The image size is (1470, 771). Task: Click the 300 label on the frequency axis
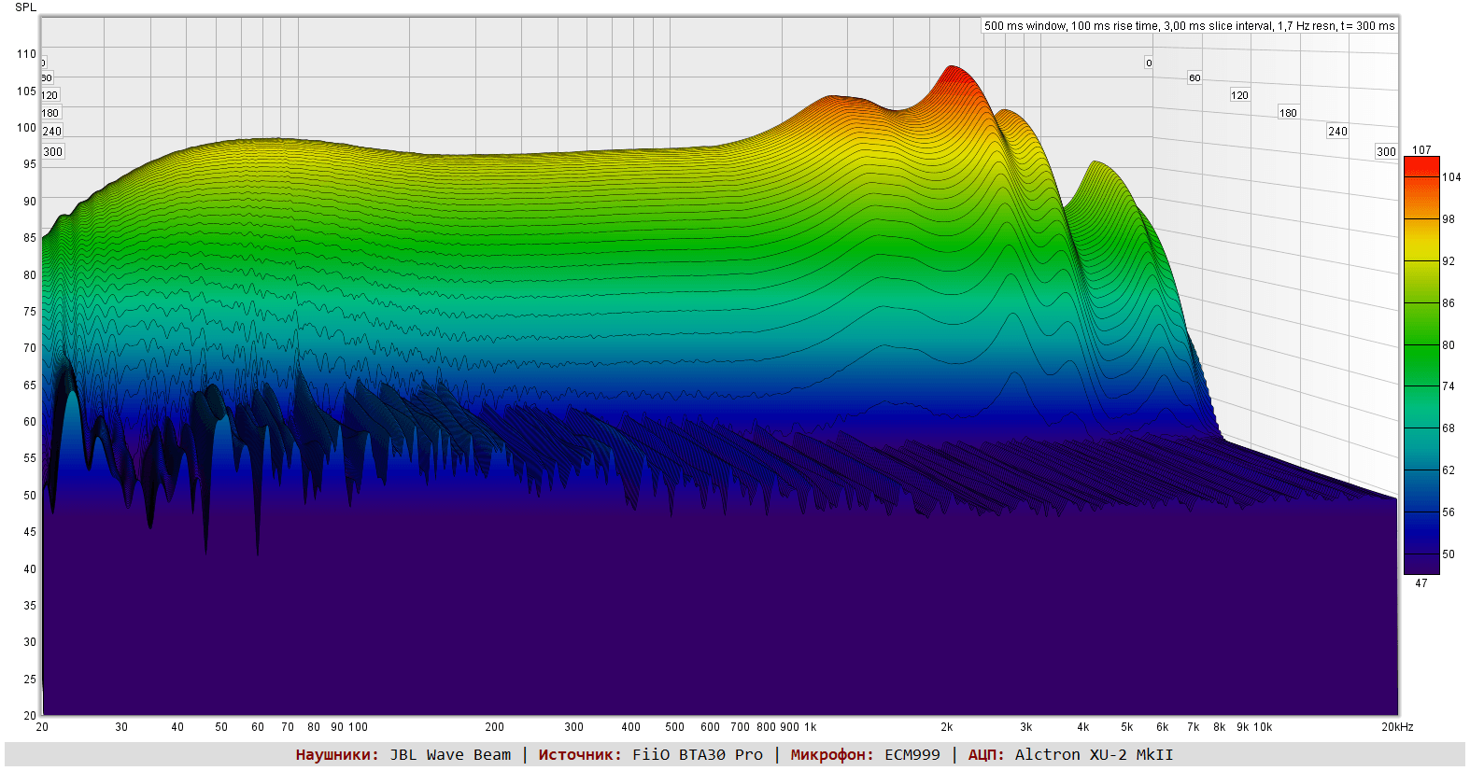(x=573, y=727)
